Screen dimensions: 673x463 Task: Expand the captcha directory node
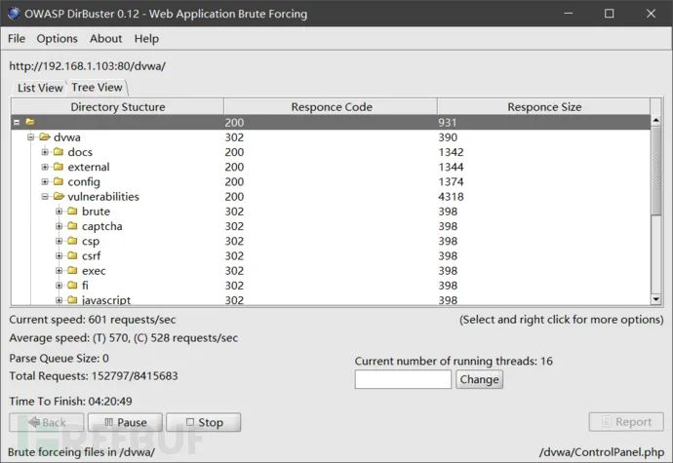[x=59, y=226]
